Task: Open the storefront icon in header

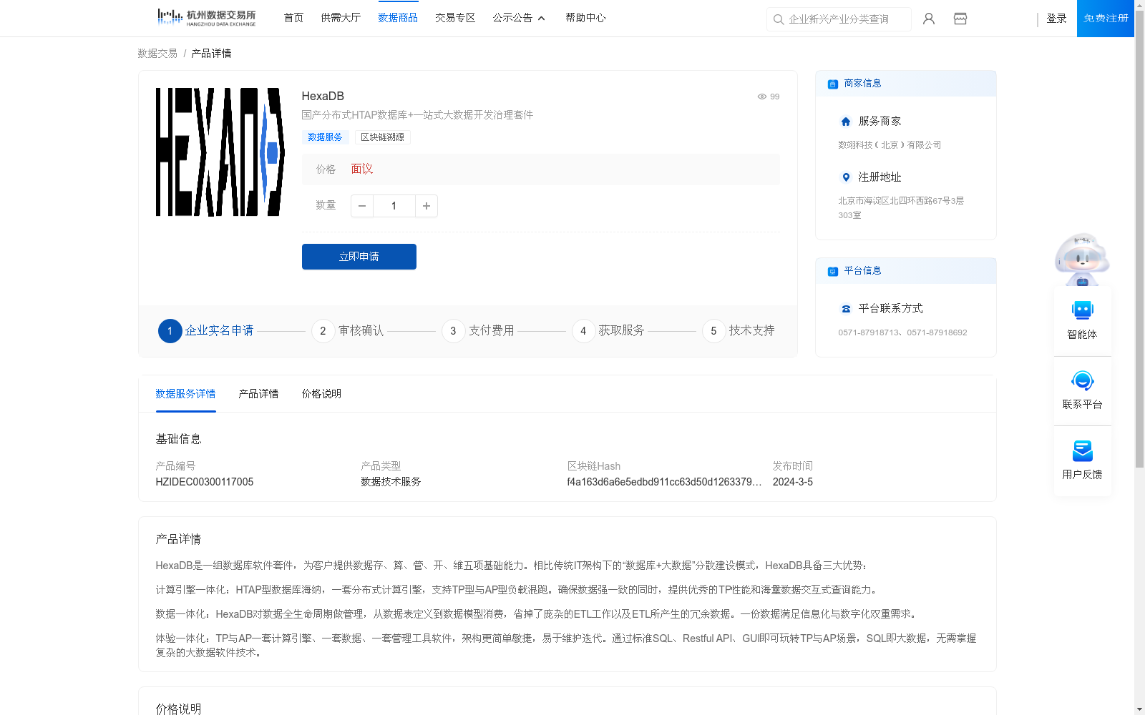Action: (960, 19)
